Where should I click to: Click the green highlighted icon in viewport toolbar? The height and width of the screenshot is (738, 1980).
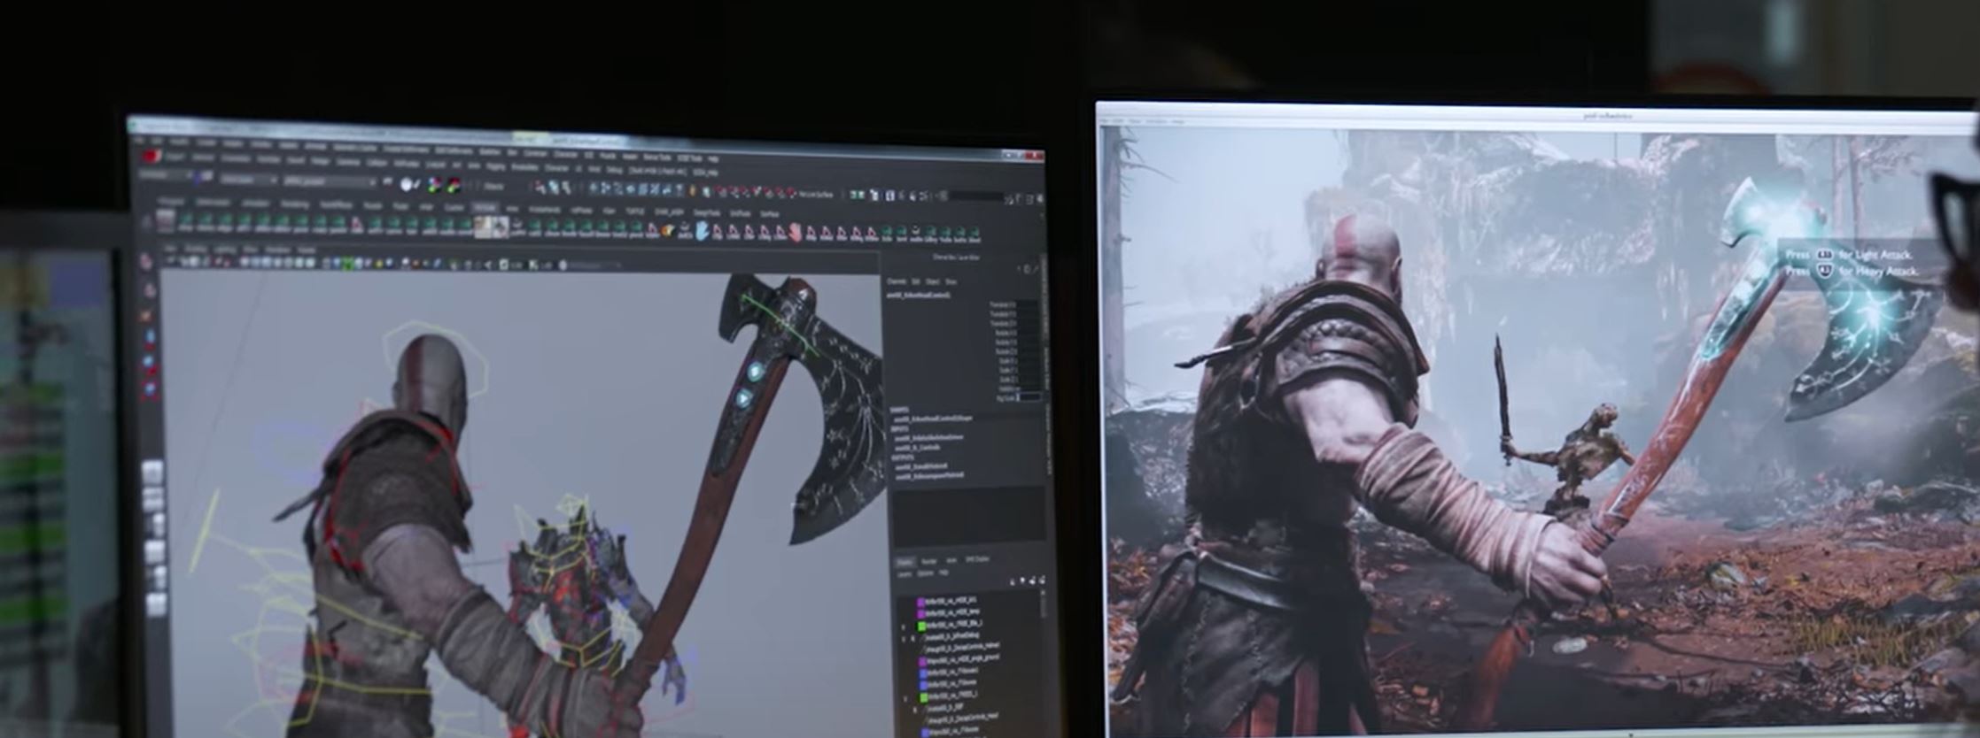click(346, 263)
